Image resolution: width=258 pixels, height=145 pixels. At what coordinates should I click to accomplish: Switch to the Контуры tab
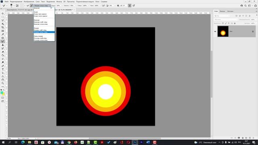click(x=230, y=11)
